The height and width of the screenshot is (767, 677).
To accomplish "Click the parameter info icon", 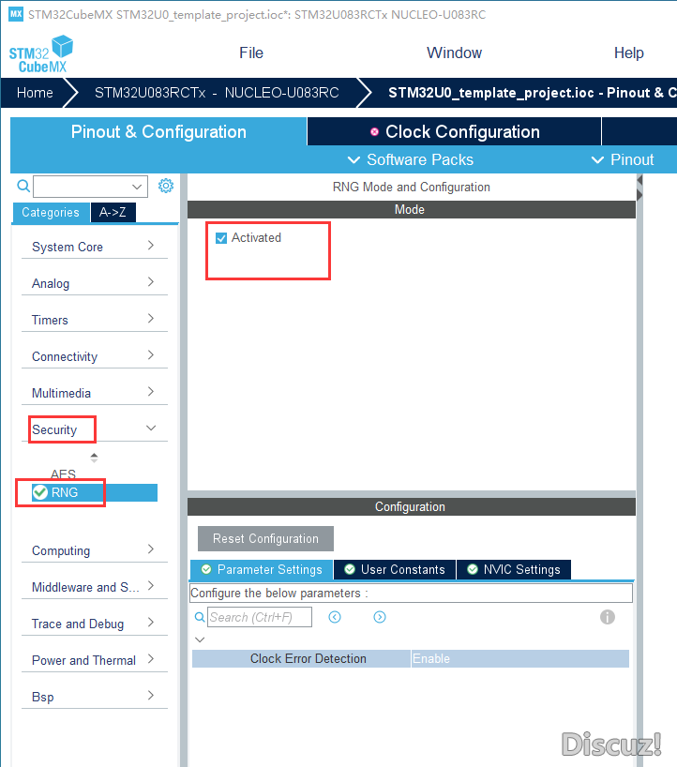I will pyautogui.click(x=608, y=617).
